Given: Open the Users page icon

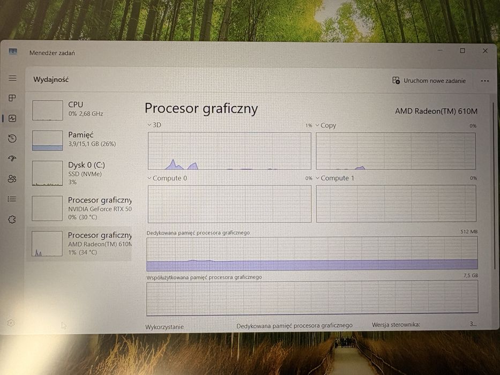Looking at the screenshot, I should pyautogui.click(x=12, y=178).
